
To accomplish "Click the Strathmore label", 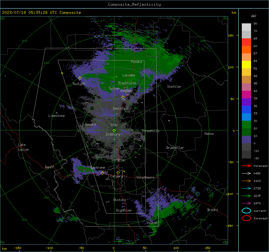I will coord(145,177).
